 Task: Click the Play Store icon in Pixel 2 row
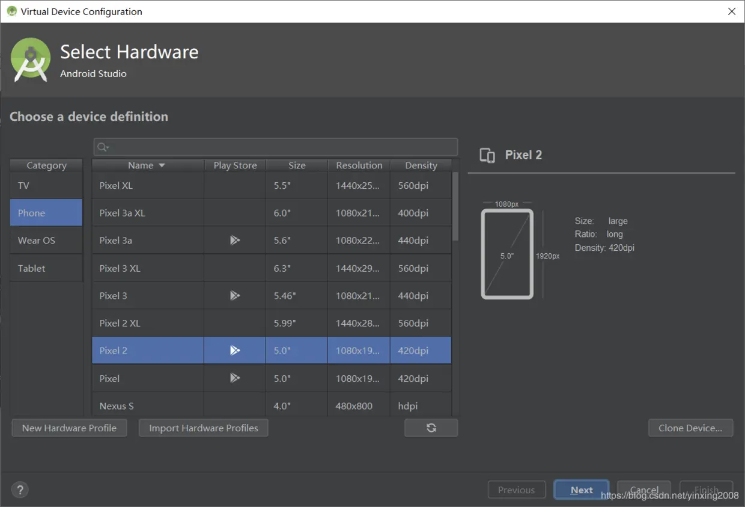click(235, 351)
